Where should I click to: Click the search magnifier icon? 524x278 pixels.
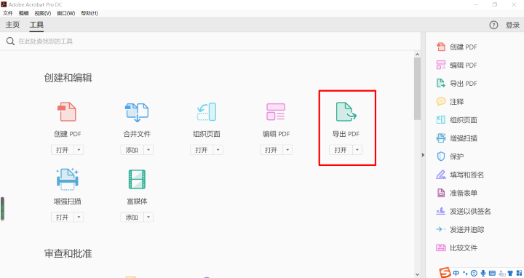[10, 41]
